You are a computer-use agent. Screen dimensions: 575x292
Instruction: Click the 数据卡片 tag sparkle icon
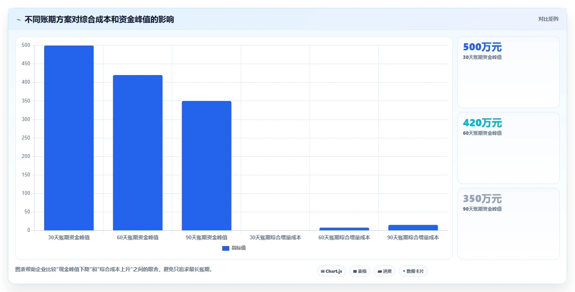point(404,271)
